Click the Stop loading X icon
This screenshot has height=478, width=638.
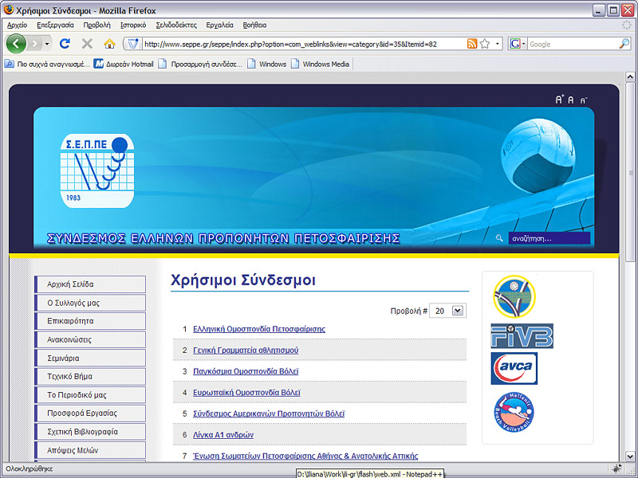87,44
